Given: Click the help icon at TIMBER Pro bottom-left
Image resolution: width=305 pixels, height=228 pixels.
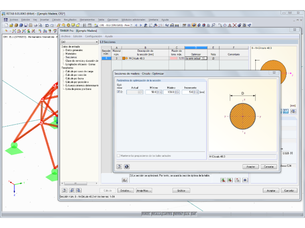Looking at the screenshot, I should [65, 190].
